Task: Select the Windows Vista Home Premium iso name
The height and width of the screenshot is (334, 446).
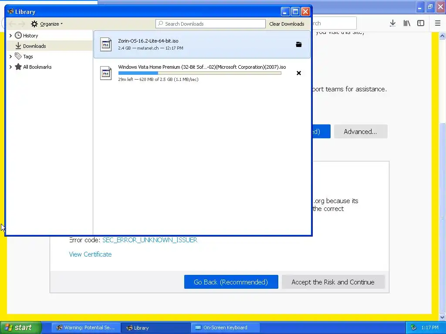Action: pos(202,67)
